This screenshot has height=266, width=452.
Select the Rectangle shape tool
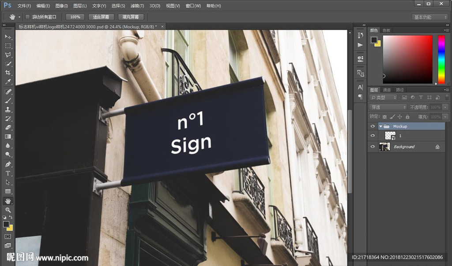8,191
